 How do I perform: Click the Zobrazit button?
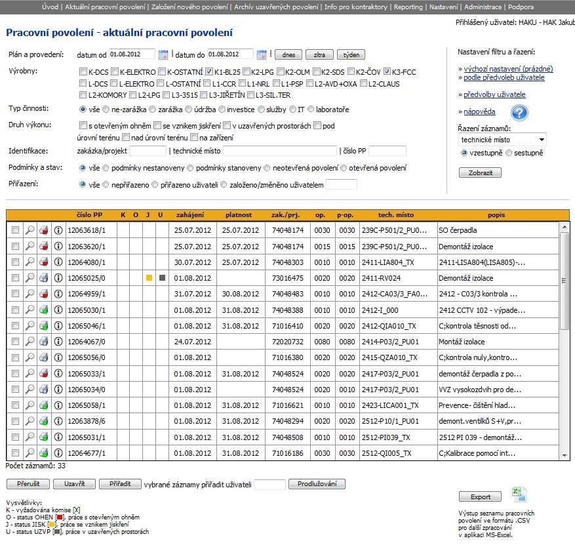(480, 172)
